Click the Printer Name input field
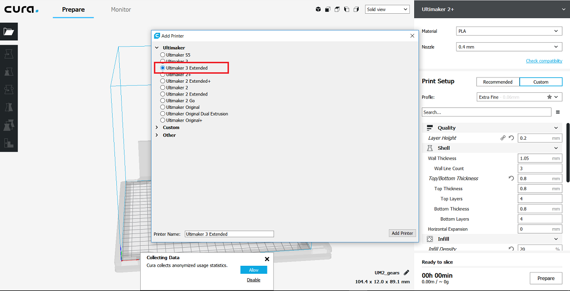 click(x=229, y=234)
